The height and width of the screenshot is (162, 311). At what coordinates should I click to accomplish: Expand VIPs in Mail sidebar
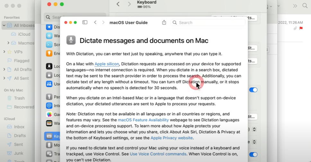4,52
